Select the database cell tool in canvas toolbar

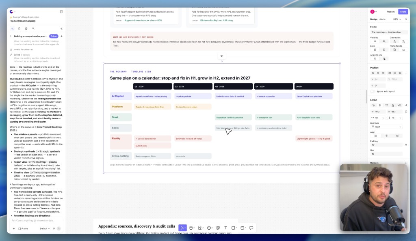(x=191, y=228)
